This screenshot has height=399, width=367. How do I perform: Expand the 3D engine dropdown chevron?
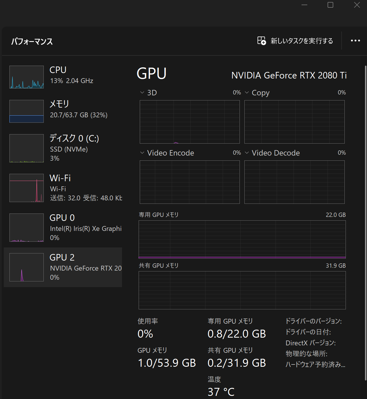coord(142,93)
